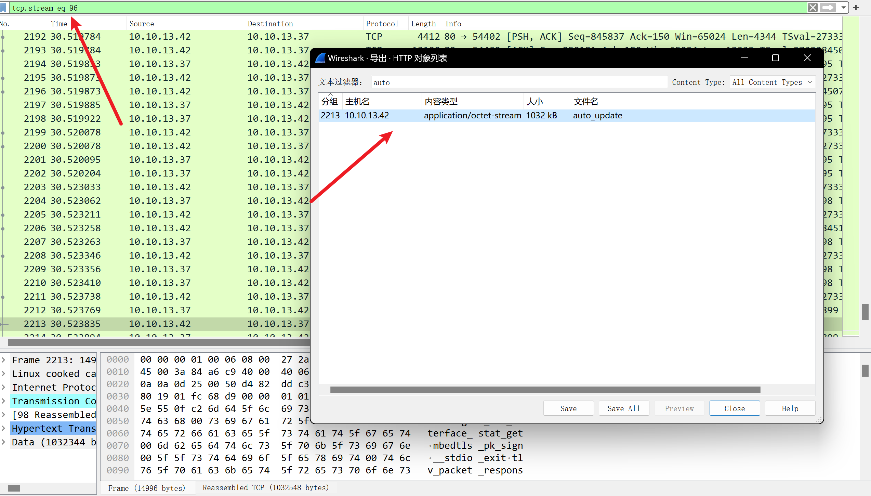
Task: Add a filter button with plus icon
Action: [856, 8]
